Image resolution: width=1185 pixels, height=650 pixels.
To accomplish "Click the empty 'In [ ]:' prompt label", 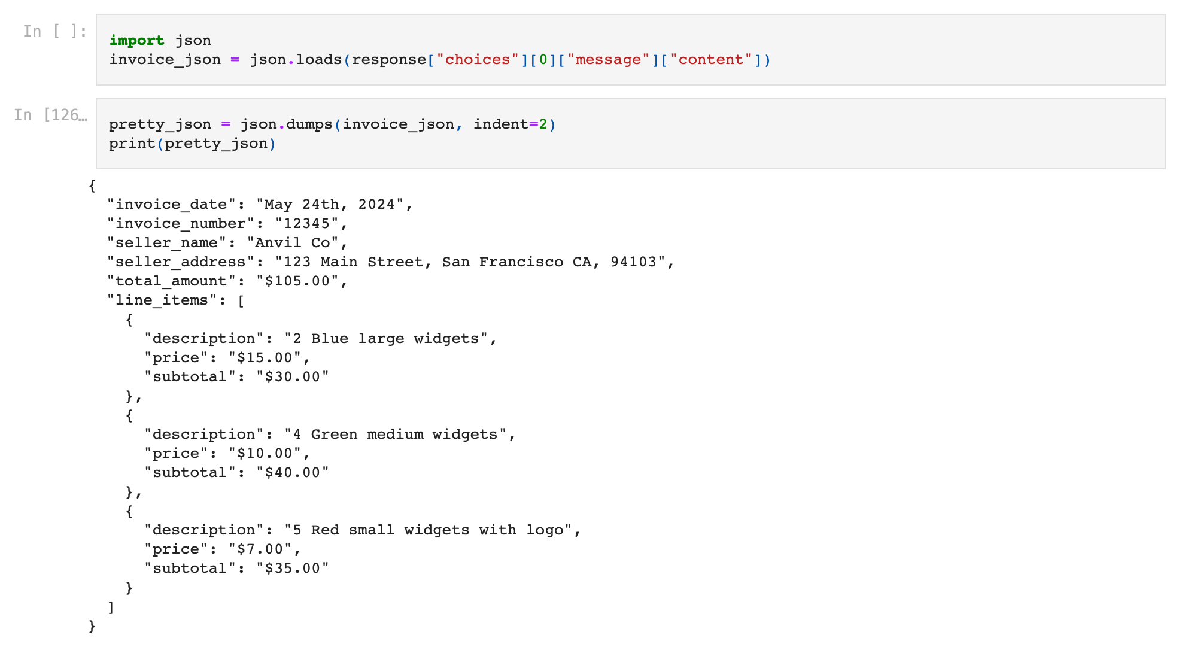I will [x=54, y=31].
